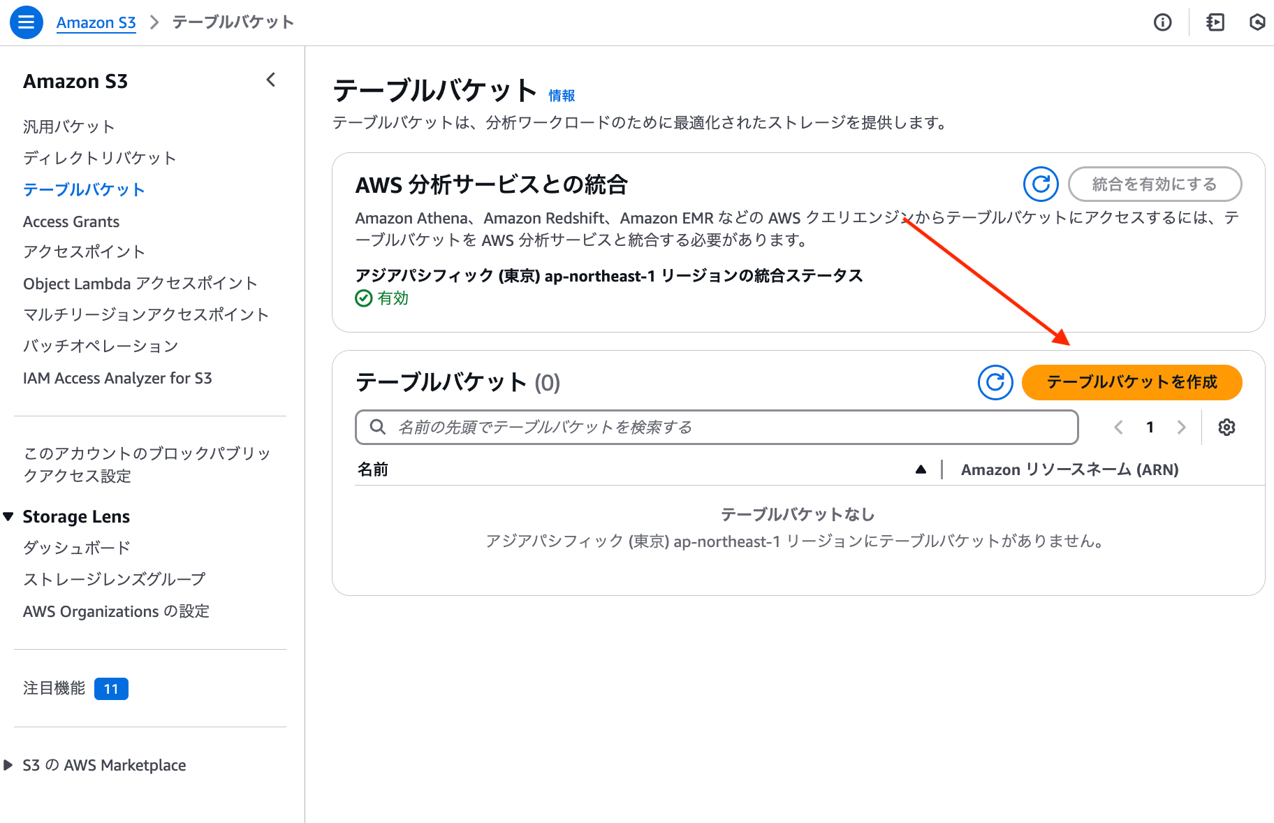Open マルチリージョンアクセスポイント
The height and width of the screenshot is (823, 1274).
(146, 314)
